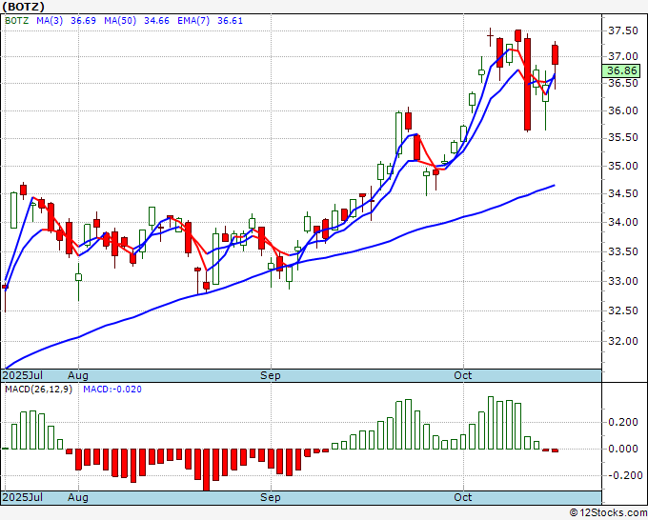
Task: Click the EMA(7) value 36.61
Action: point(230,21)
